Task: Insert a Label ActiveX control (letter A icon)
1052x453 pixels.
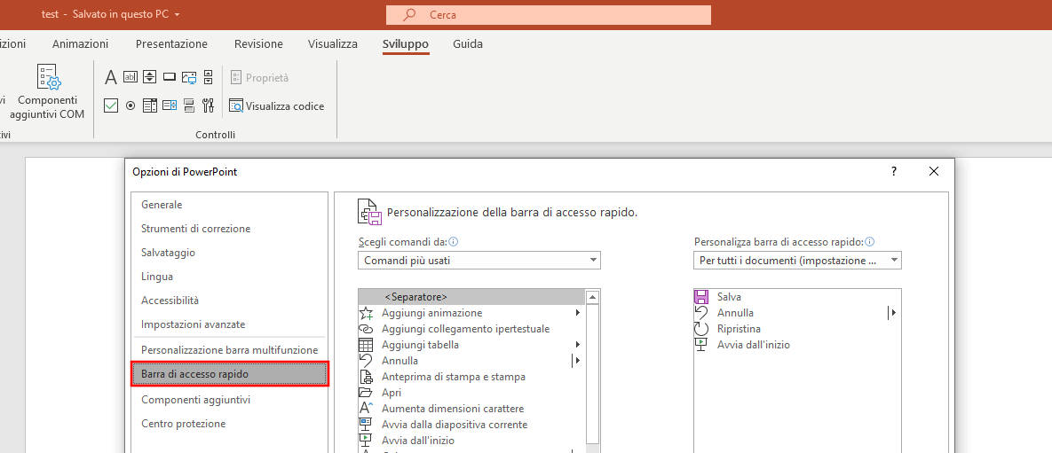Action: (111, 77)
